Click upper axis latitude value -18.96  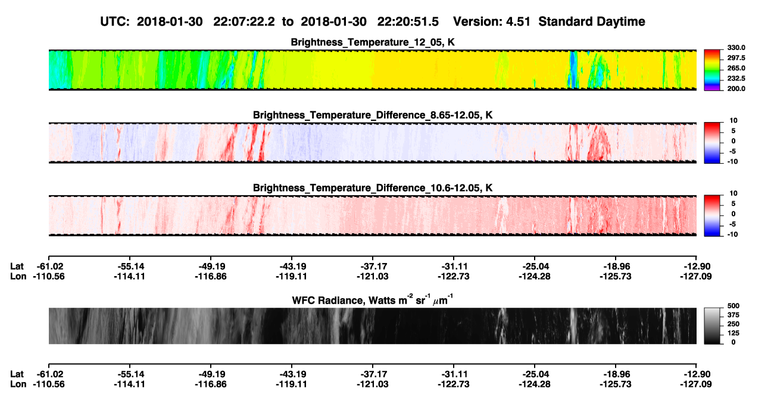(616, 265)
